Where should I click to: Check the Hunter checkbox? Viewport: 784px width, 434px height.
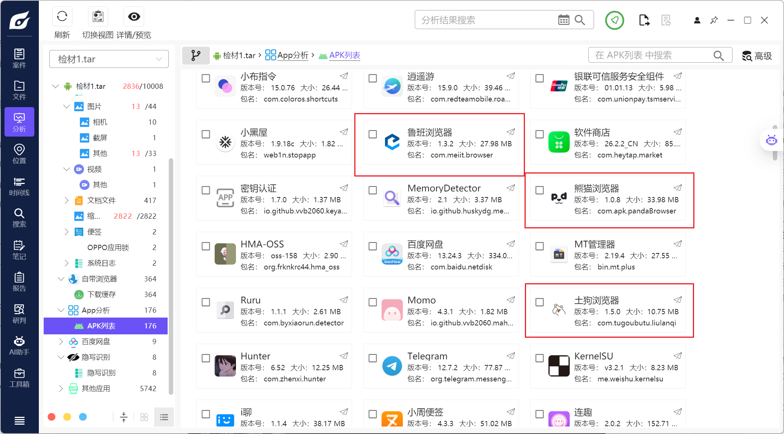206,358
